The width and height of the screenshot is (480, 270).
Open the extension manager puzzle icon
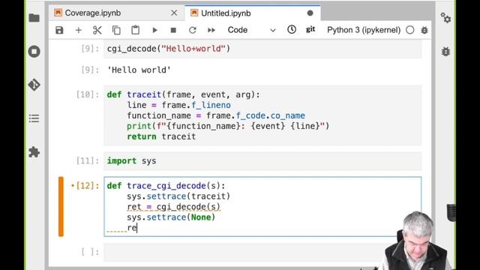coord(34,151)
